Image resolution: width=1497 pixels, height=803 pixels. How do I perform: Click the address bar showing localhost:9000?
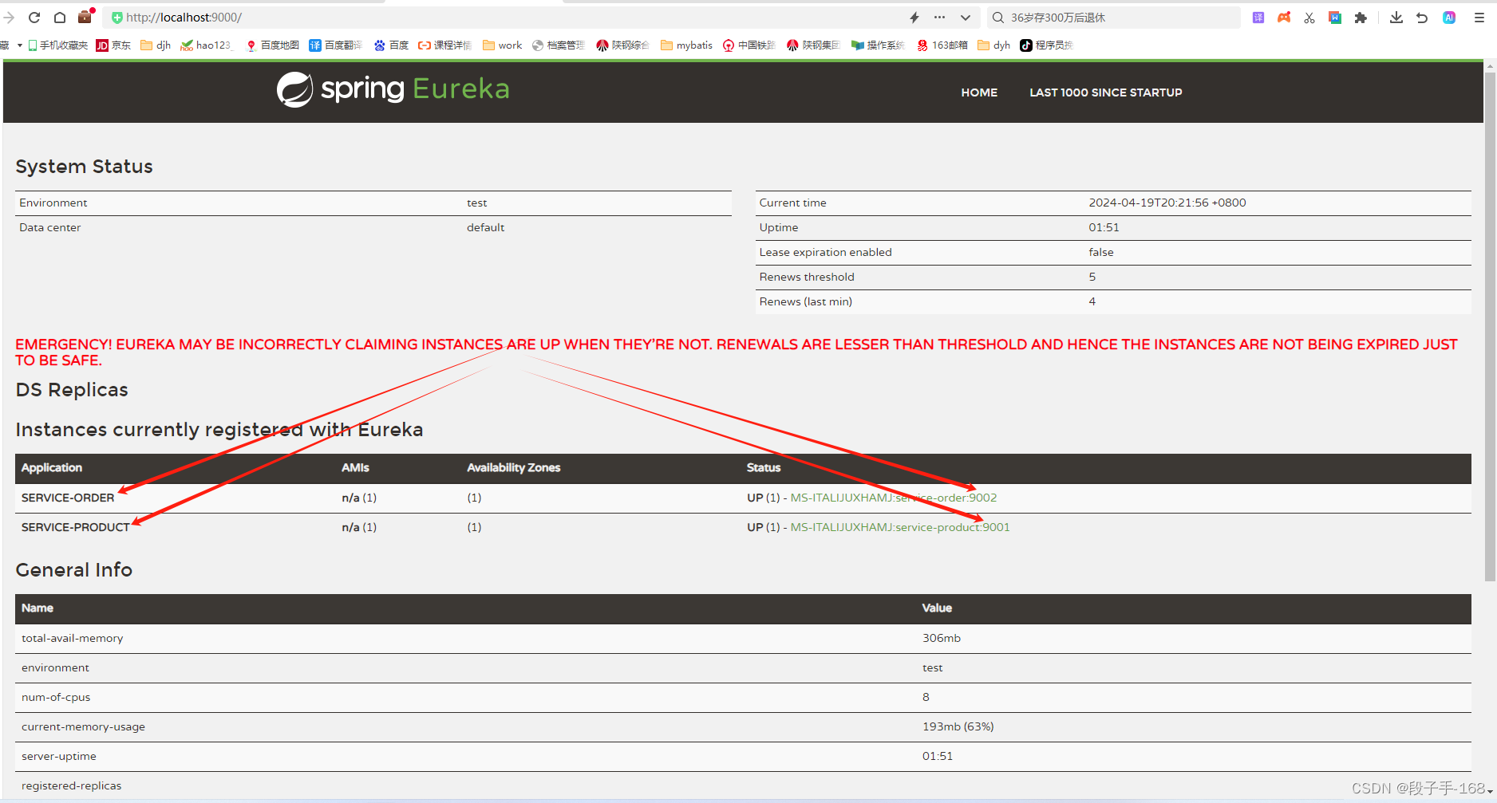point(511,18)
